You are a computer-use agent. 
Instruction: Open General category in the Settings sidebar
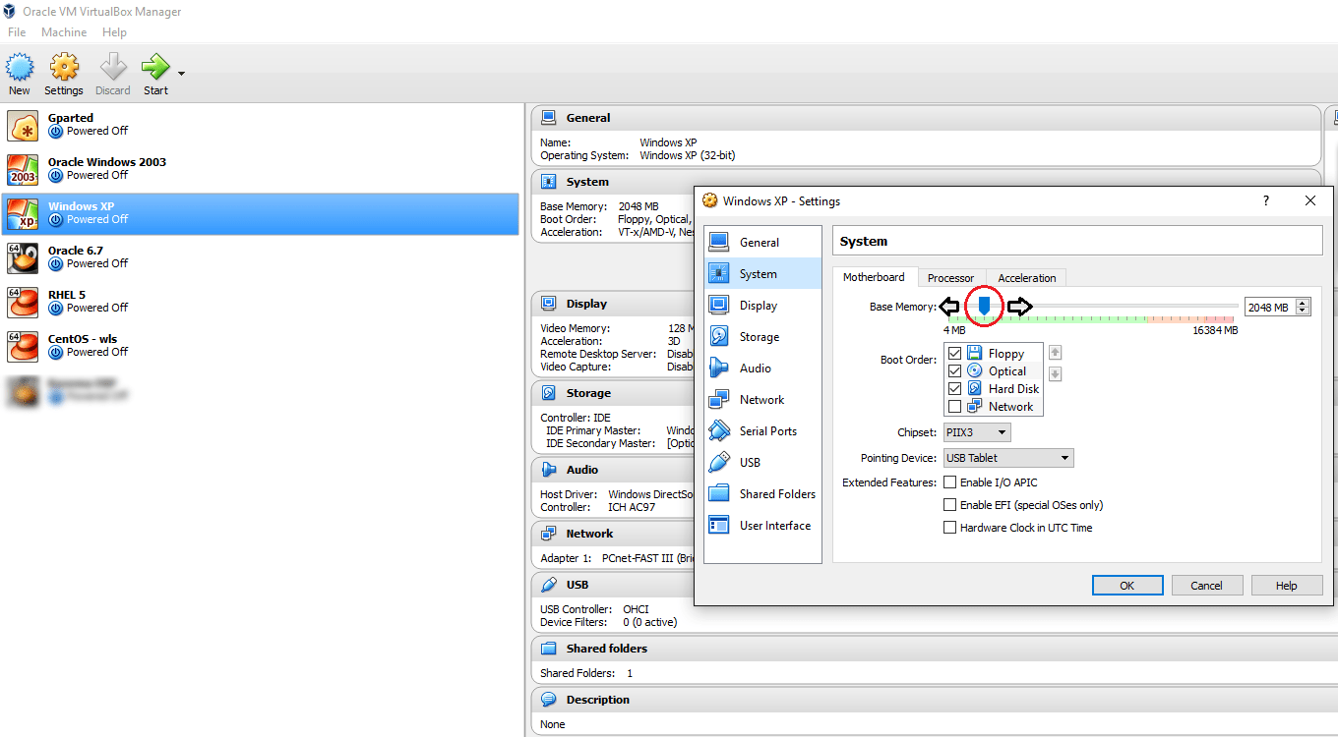pos(763,242)
